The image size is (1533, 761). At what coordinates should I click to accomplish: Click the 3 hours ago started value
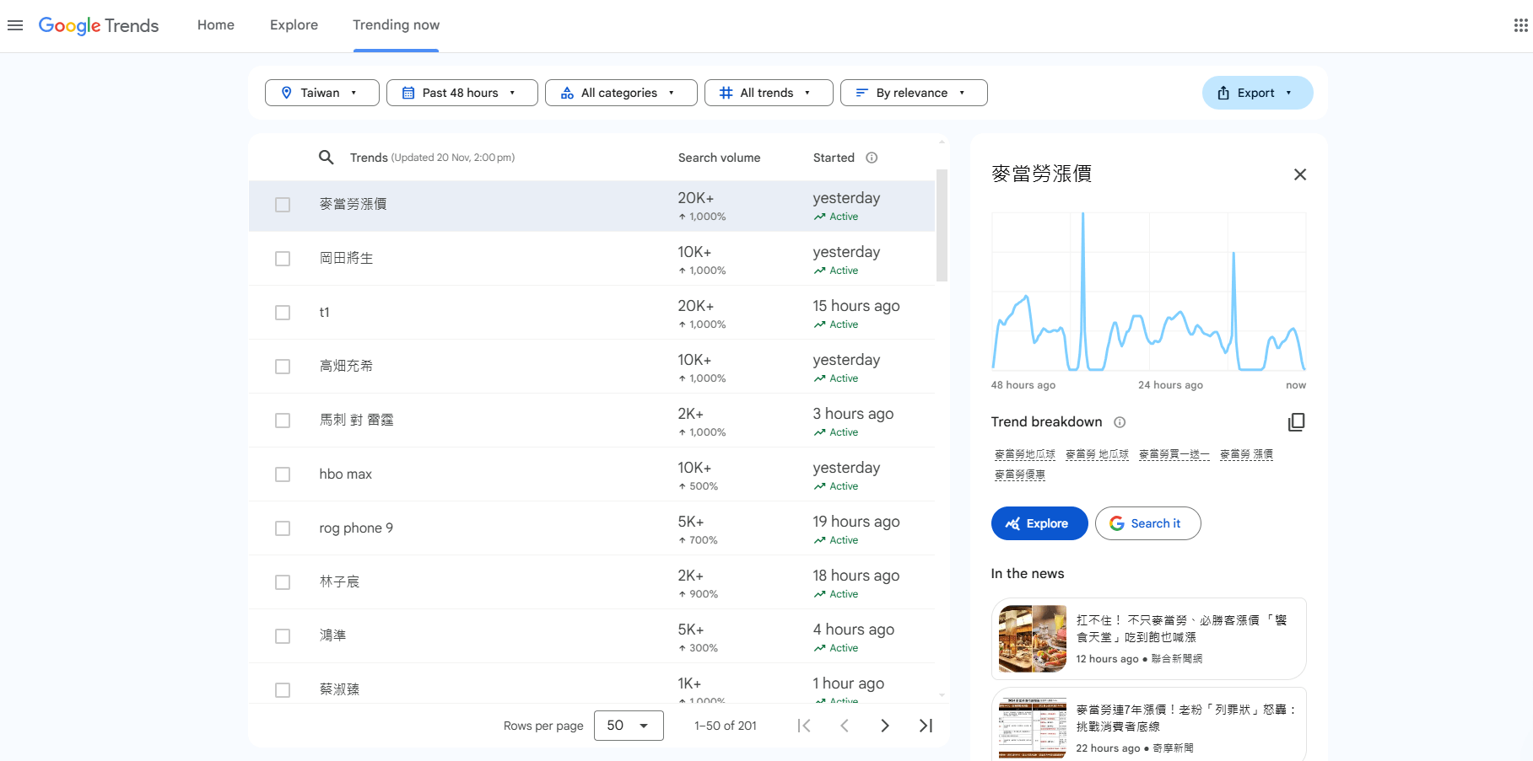(x=853, y=414)
